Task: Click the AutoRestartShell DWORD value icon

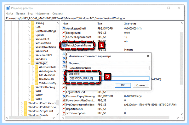Action: (x=64, y=28)
